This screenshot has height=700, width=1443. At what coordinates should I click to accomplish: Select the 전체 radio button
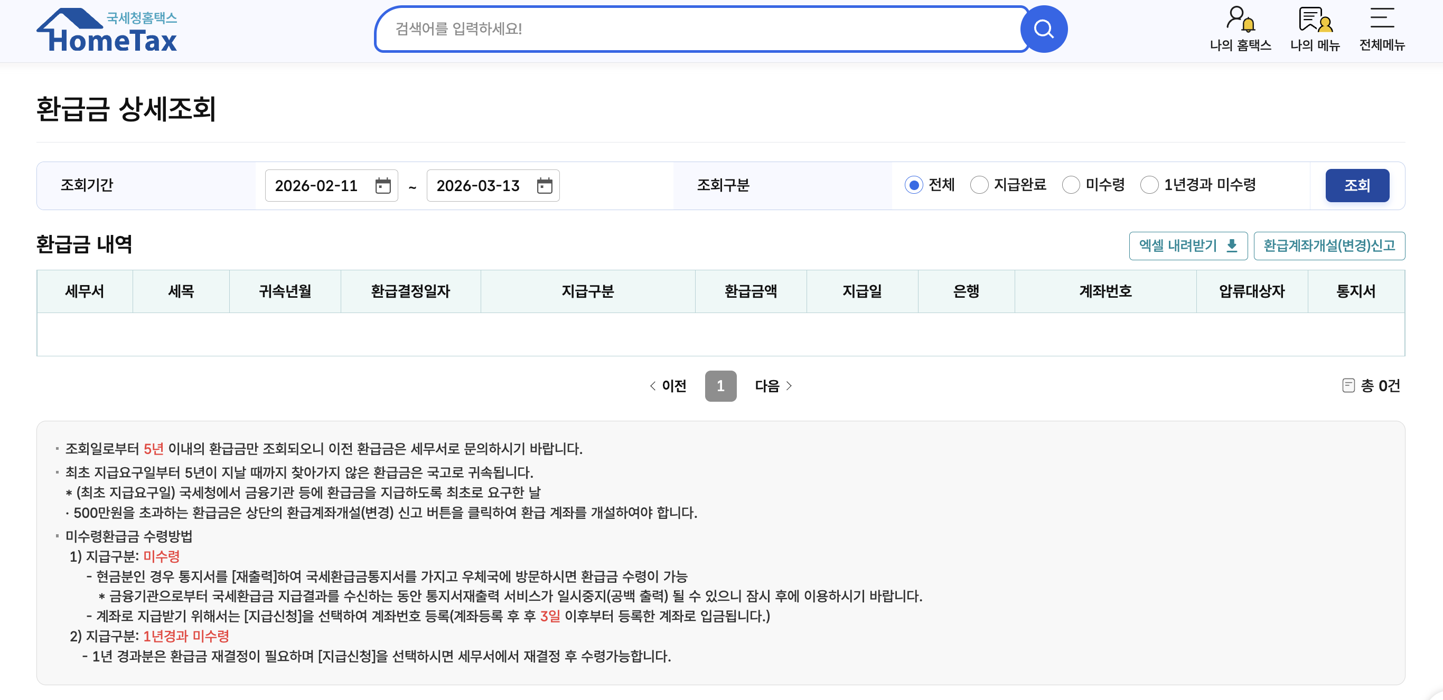(x=913, y=185)
